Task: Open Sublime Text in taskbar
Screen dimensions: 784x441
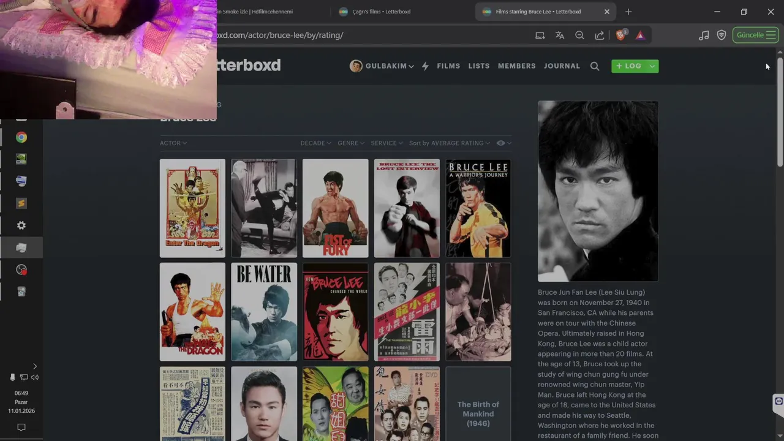Action: [21, 203]
